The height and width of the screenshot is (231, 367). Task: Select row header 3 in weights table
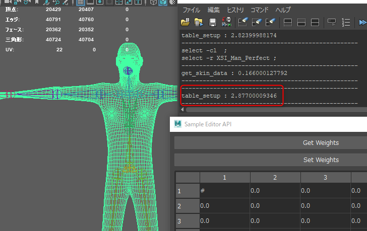point(188,221)
